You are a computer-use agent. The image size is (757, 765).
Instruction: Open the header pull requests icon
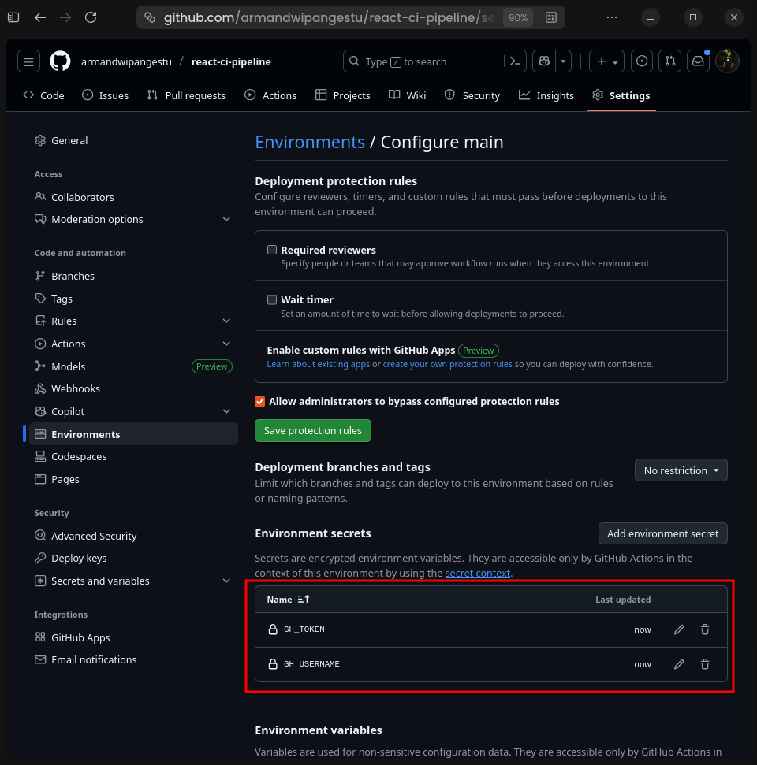tap(670, 61)
